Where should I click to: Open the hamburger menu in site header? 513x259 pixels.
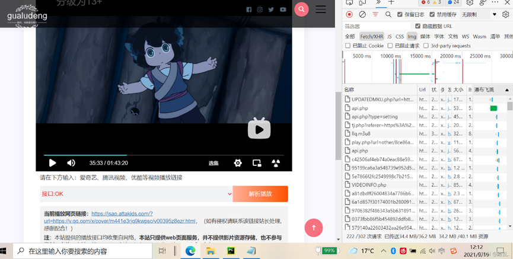321,9
